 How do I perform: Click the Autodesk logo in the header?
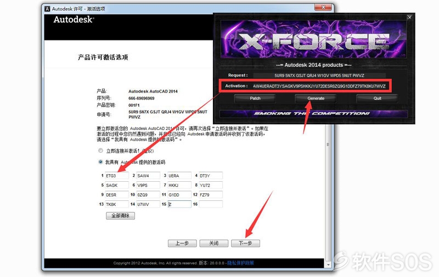(74, 20)
